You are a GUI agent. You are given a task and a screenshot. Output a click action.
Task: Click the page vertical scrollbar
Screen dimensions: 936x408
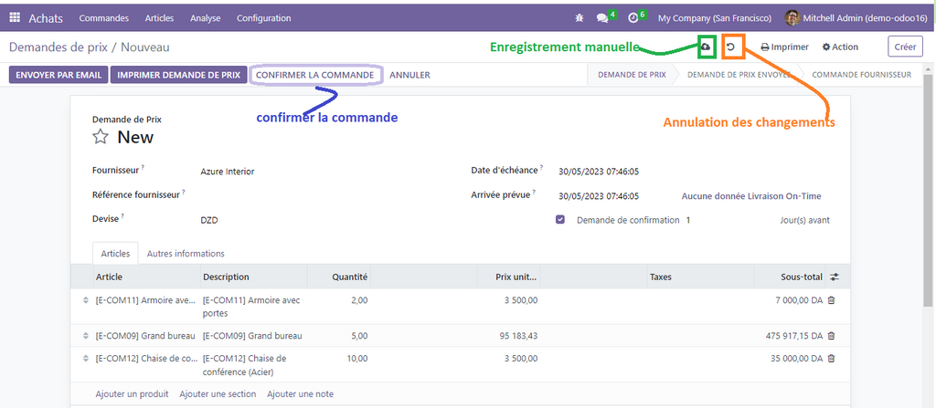[929, 191]
